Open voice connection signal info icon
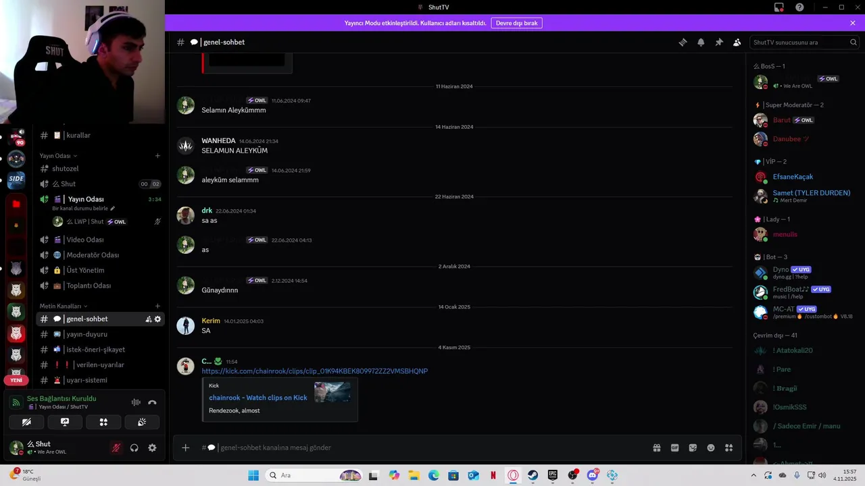 (16, 402)
